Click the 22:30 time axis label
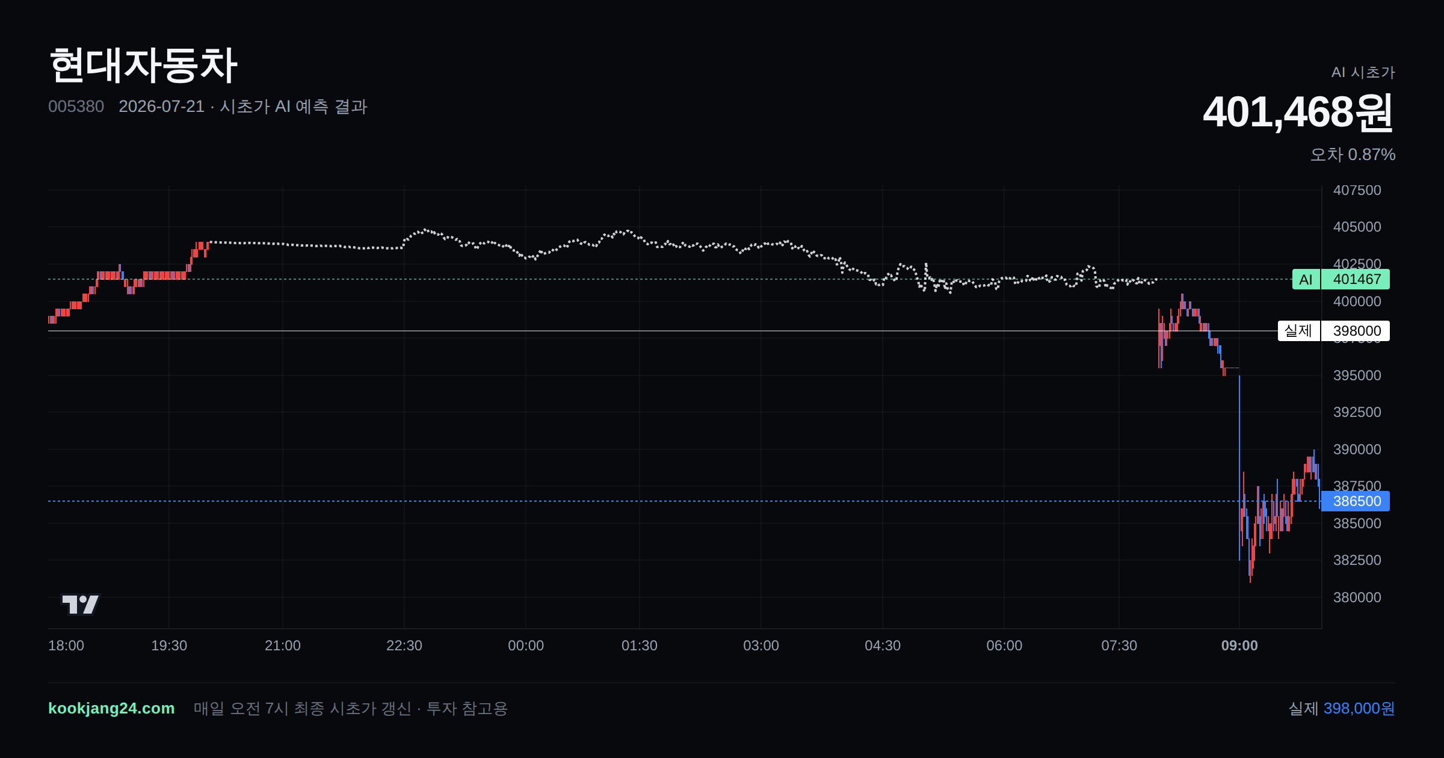 (404, 646)
